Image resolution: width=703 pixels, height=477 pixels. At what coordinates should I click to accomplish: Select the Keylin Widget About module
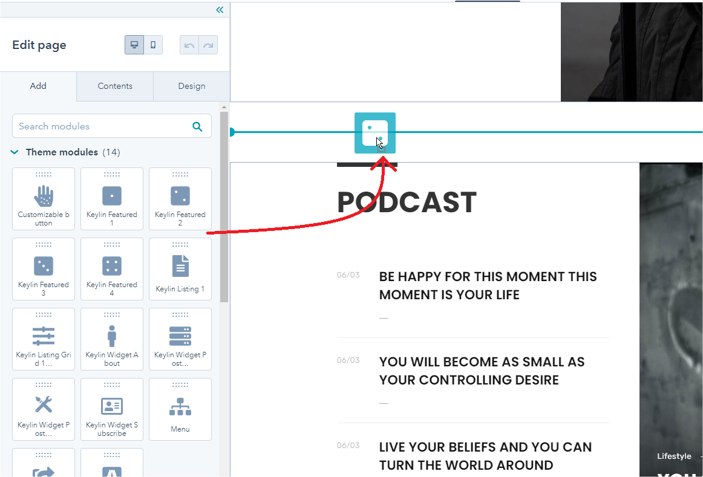[112, 339]
